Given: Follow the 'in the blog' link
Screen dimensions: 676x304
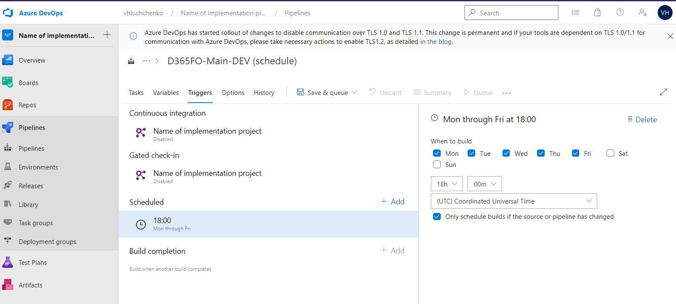Looking at the screenshot, I should tap(436, 42).
